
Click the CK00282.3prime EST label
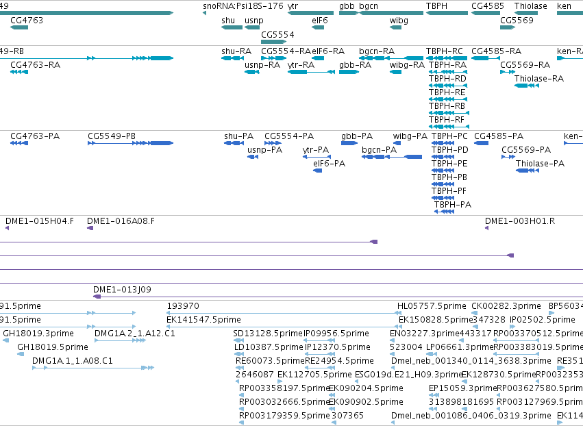(x=506, y=306)
